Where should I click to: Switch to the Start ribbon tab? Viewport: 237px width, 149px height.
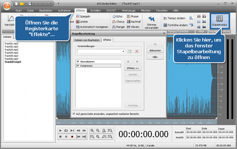(19, 11)
